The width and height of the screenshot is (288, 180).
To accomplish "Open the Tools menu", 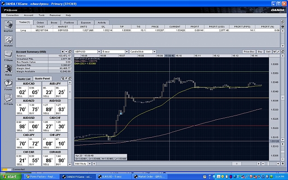I will click(x=41, y=15).
